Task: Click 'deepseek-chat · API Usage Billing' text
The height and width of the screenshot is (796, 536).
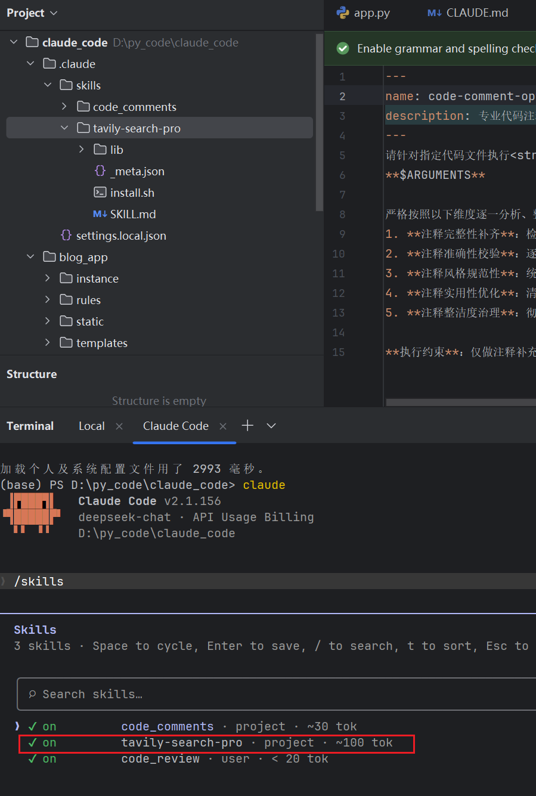Action: [x=196, y=517]
